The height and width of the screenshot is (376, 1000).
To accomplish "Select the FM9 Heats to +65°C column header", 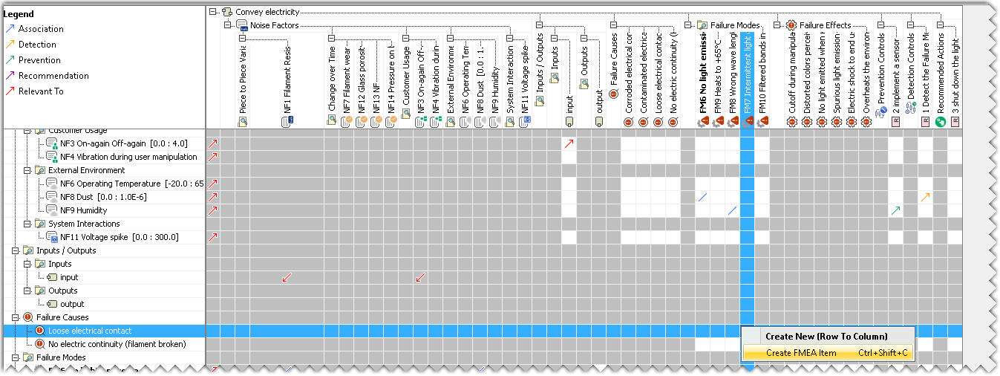I will pyautogui.click(x=717, y=80).
